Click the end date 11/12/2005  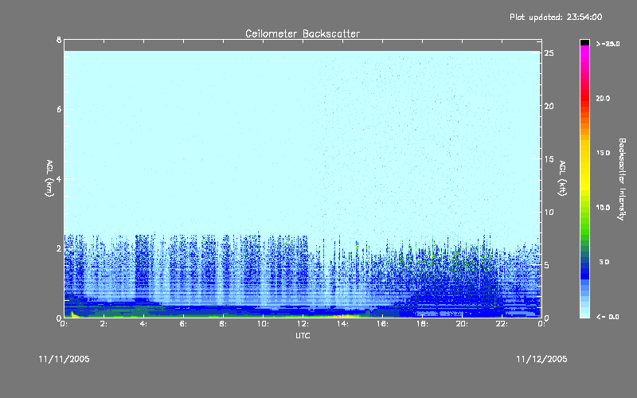pyautogui.click(x=541, y=359)
